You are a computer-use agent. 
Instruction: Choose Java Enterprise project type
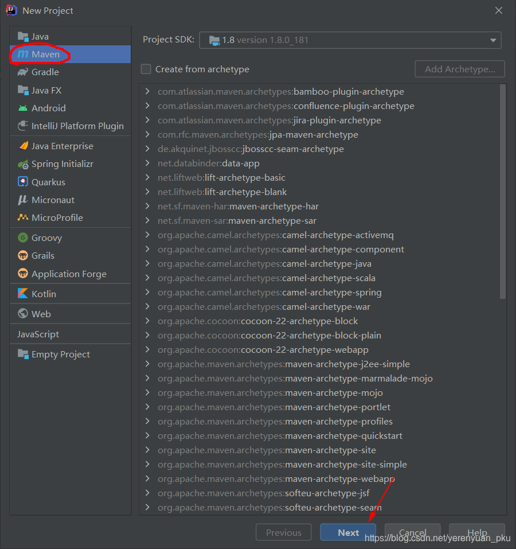71,146
